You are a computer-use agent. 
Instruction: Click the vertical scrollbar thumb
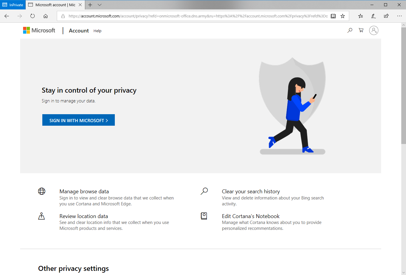click(x=403, y=86)
